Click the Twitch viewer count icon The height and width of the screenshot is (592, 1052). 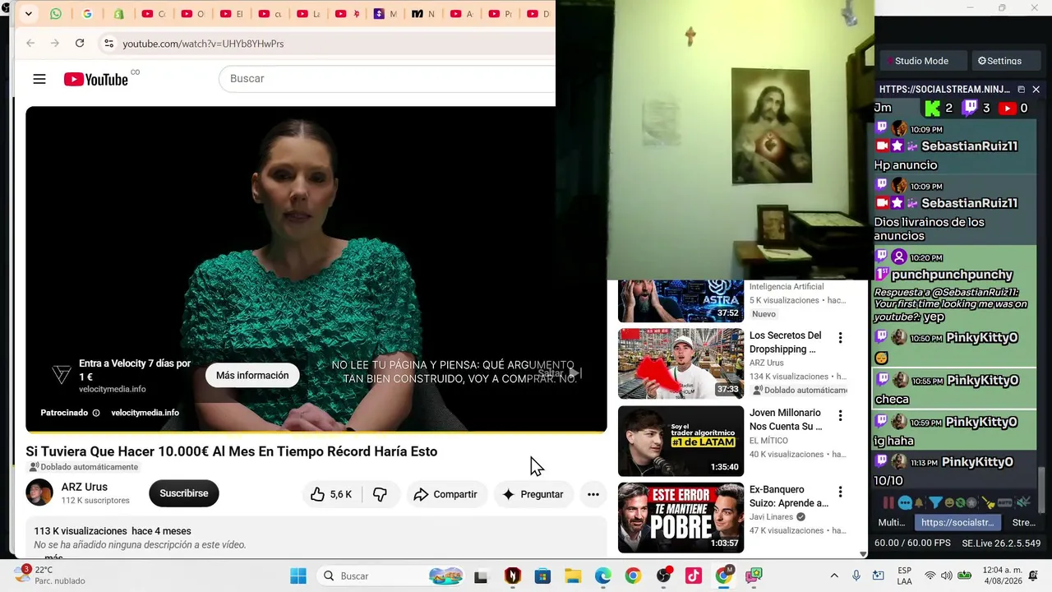pos(970,108)
